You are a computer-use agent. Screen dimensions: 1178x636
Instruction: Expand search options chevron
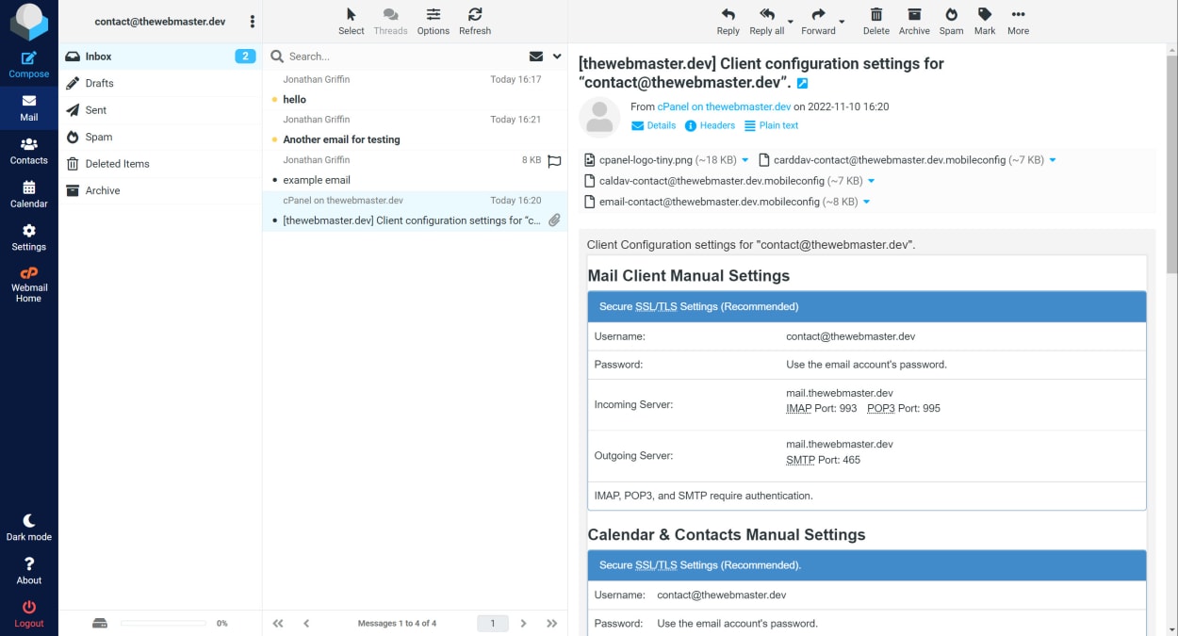pyautogui.click(x=557, y=57)
